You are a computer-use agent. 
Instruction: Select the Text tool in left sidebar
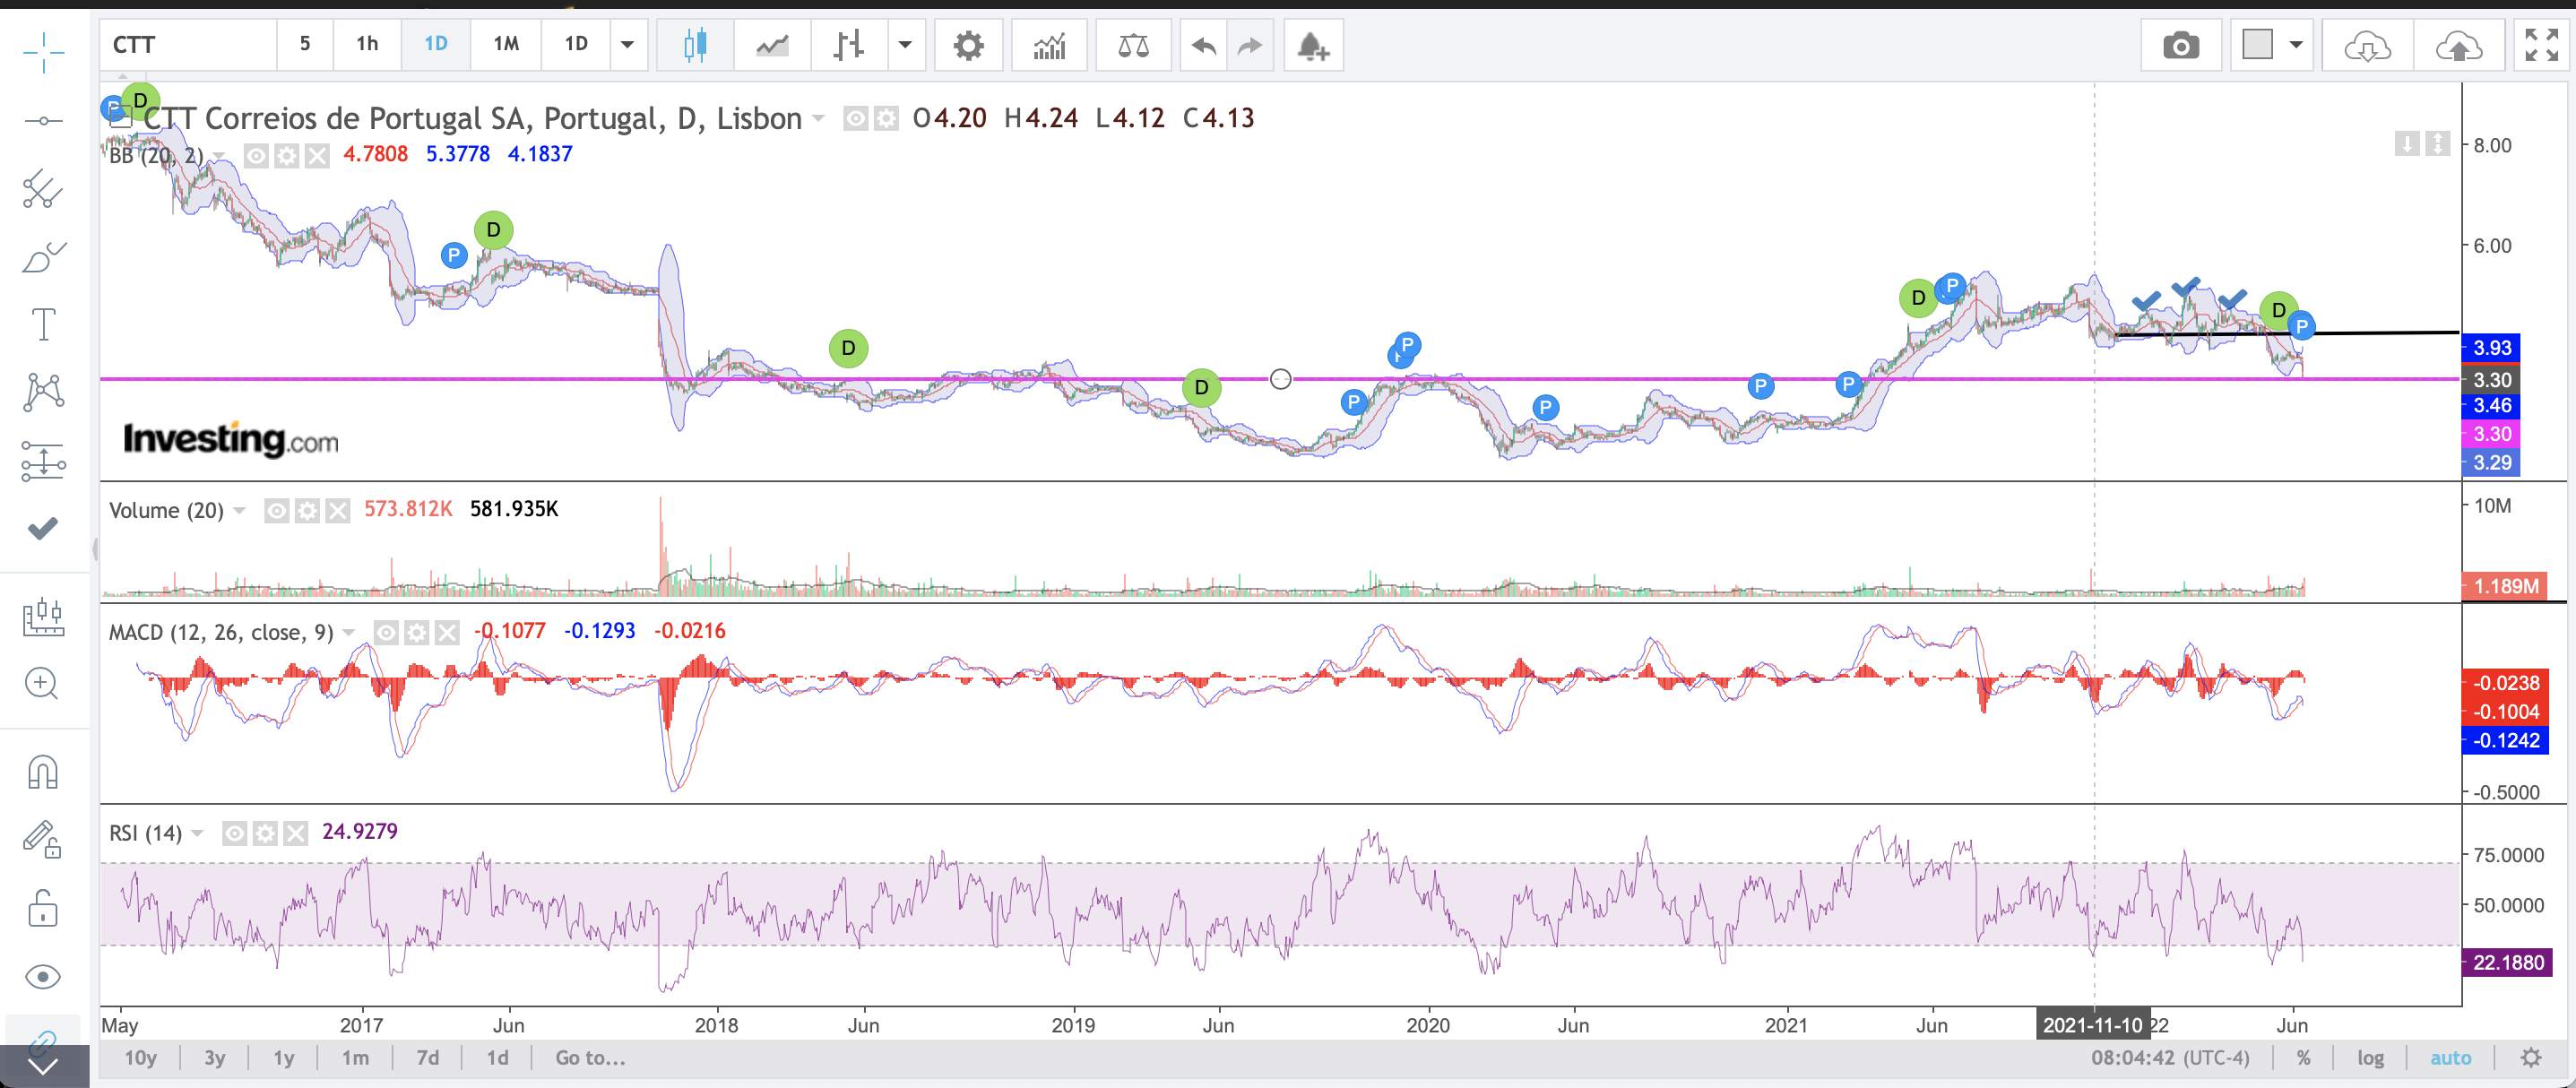43,324
